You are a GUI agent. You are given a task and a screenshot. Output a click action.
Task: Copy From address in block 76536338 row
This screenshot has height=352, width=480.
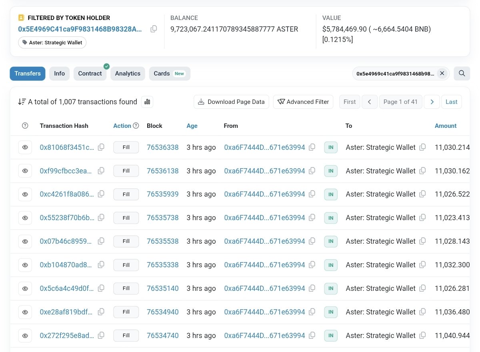(x=312, y=147)
